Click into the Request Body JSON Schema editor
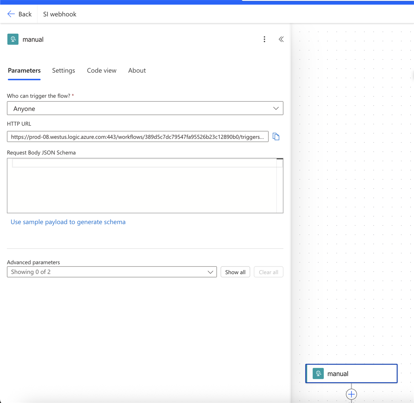Image resolution: width=414 pixels, height=403 pixels. pyautogui.click(x=145, y=185)
